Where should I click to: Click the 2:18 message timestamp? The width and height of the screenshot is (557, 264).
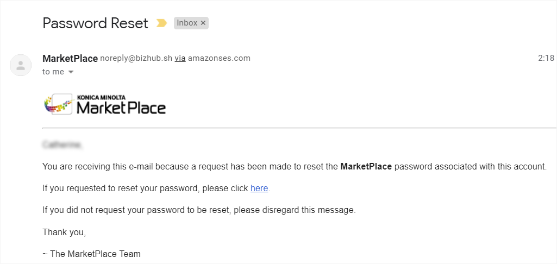(x=546, y=58)
